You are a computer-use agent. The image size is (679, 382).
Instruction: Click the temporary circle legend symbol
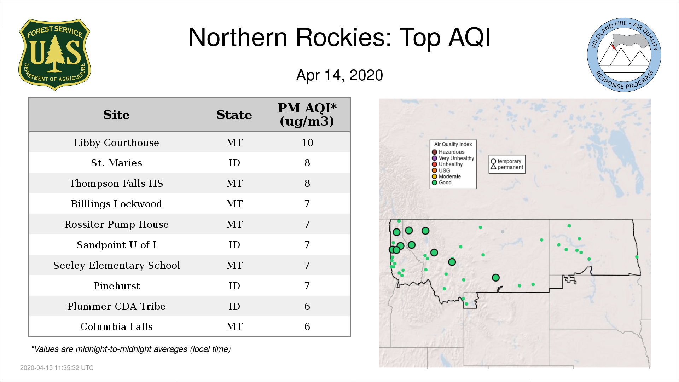coord(493,161)
